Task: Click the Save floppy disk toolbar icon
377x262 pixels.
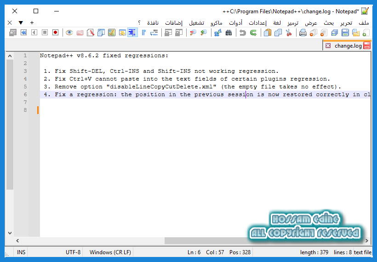Action: point(345,33)
